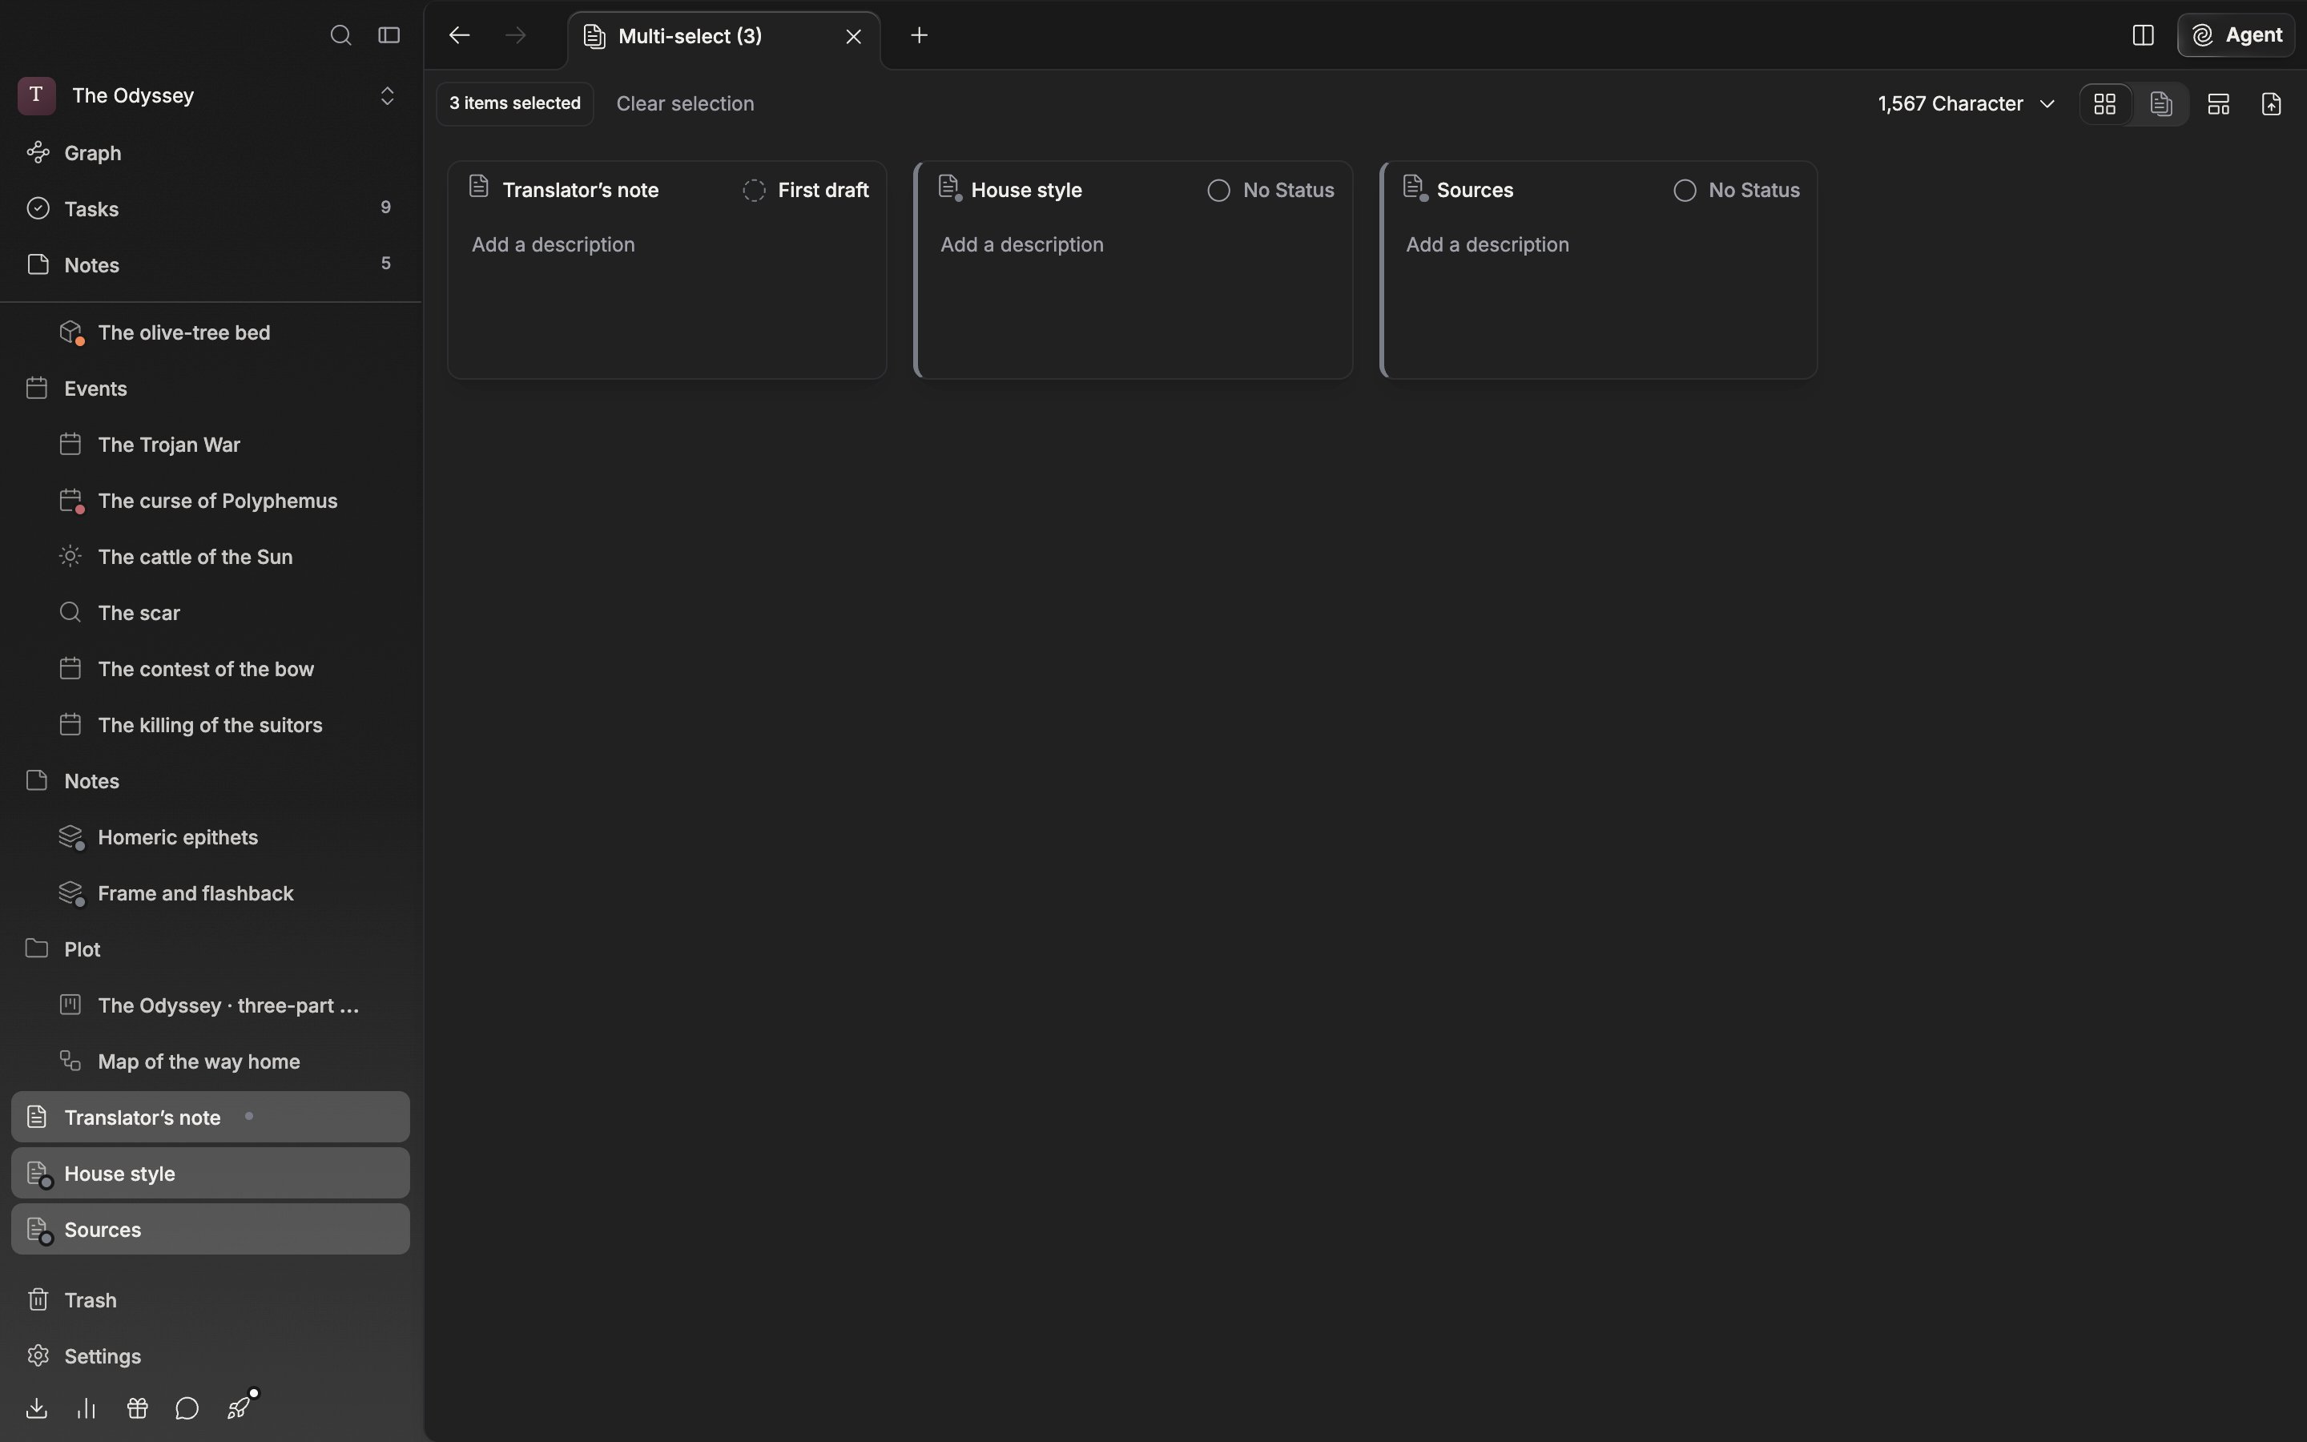Open The killing of the suitors event
Screen dimensions: 2307x1442
point(210,726)
